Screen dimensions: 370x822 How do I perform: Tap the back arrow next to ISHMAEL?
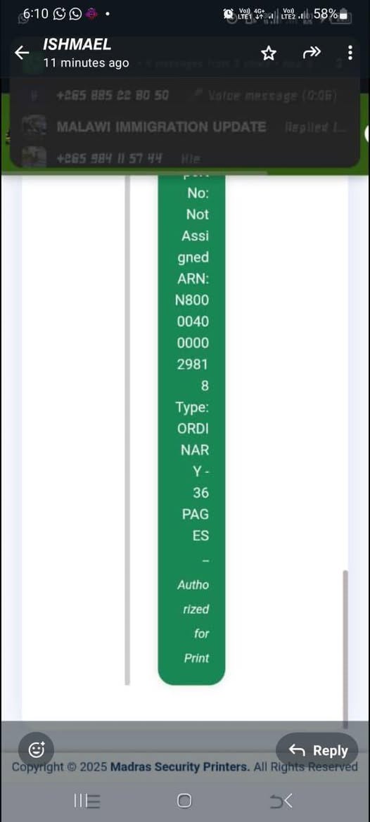pos(22,53)
